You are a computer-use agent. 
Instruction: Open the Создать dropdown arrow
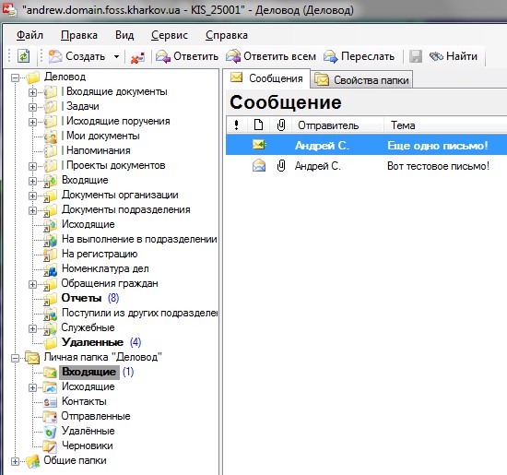pyautogui.click(x=116, y=56)
